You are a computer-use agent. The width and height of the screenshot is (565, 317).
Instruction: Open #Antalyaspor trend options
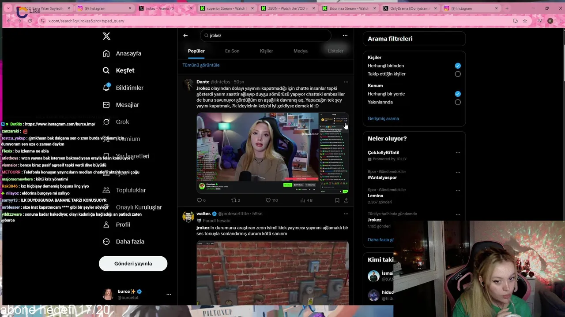coord(458,172)
